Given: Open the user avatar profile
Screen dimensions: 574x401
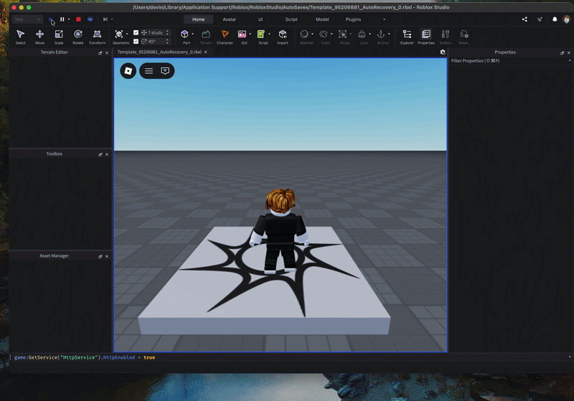Looking at the screenshot, I should [x=567, y=19].
